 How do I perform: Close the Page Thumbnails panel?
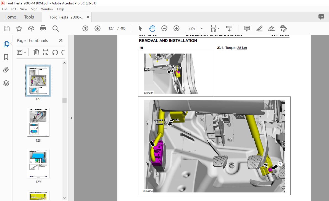point(61,40)
